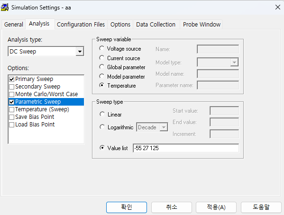284x215 pixels.
Task: Go to the Options tab
Action: point(120,25)
